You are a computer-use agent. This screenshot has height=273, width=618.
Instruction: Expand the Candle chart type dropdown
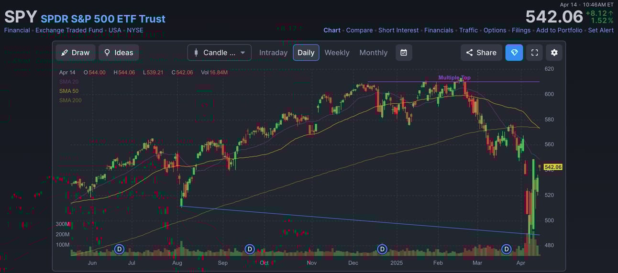220,53
